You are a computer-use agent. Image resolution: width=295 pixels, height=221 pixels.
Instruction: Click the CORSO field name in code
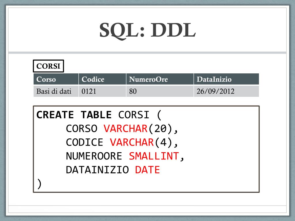[82, 129]
